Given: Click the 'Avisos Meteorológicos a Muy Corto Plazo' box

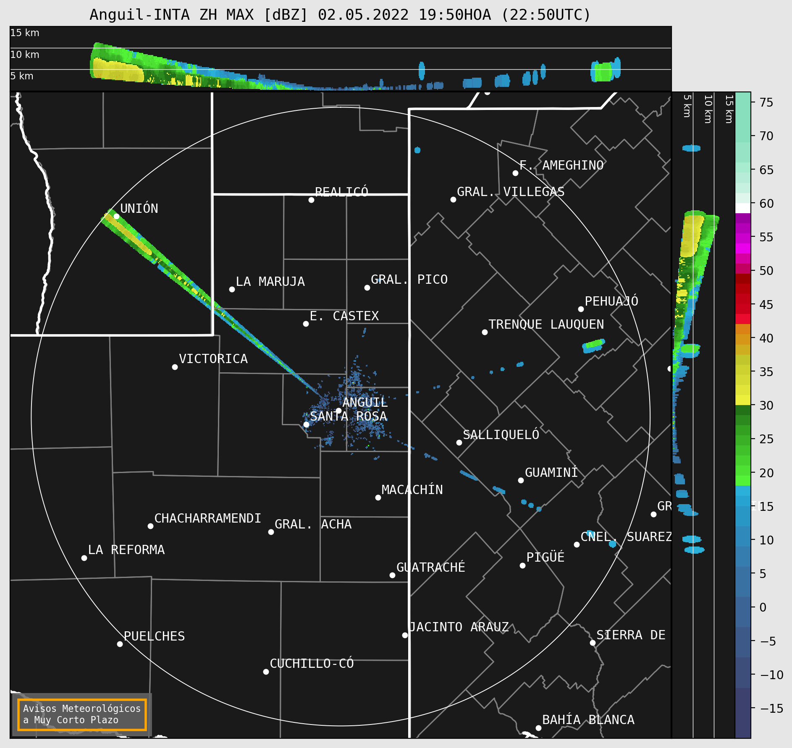Looking at the screenshot, I should [82, 715].
